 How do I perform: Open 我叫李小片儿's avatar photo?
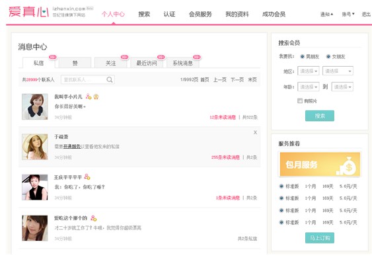click(x=35, y=107)
